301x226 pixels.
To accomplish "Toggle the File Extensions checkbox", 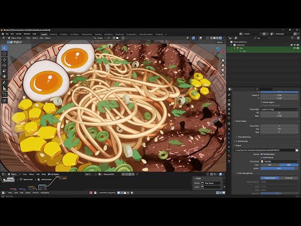I will [261, 154].
